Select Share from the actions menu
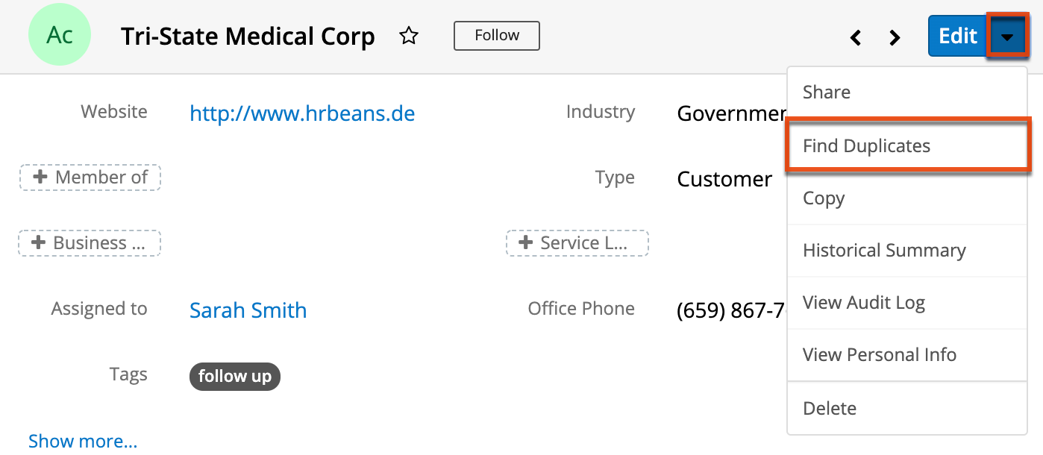The width and height of the screenshot is (1043, 455). [x=826, y=92]
